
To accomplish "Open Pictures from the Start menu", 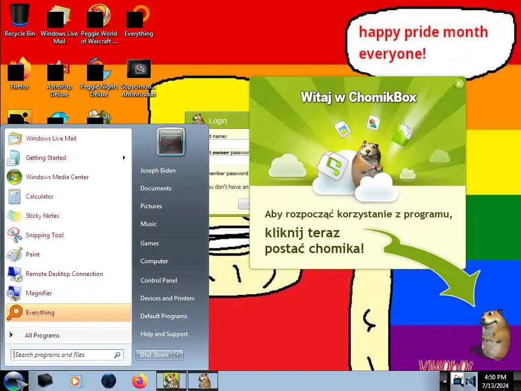I will click(x=151, y=206).
